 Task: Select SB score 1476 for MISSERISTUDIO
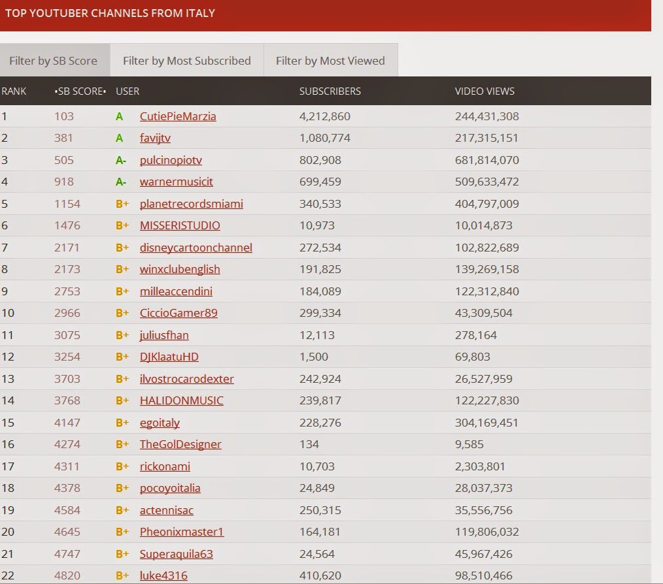point(67,225)
